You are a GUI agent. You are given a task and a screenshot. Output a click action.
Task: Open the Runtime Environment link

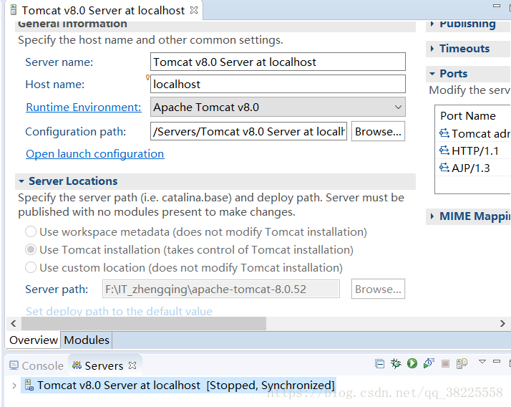pos(84,107)
